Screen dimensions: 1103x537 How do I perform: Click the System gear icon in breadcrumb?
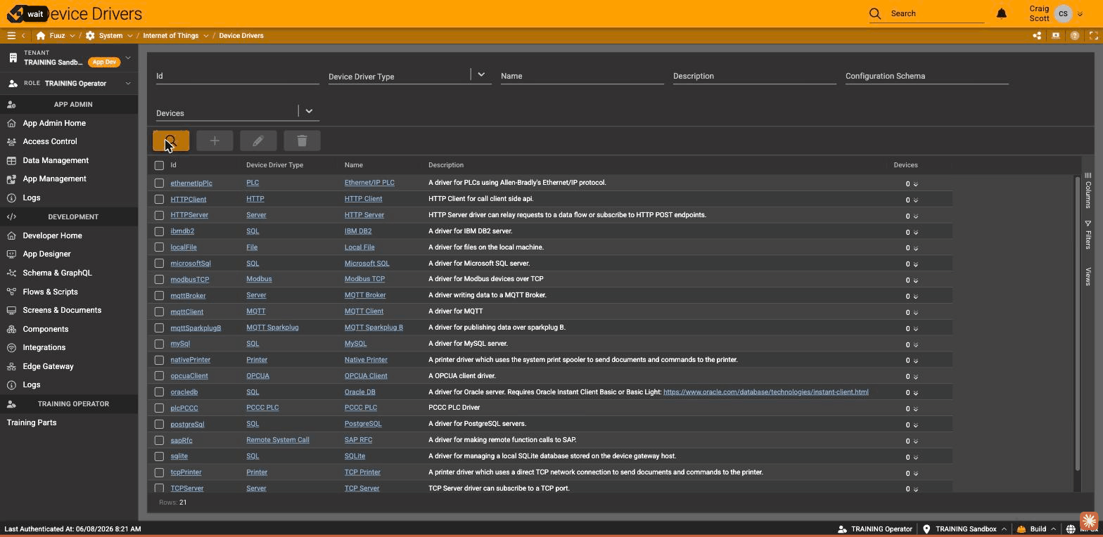(90, 36)
